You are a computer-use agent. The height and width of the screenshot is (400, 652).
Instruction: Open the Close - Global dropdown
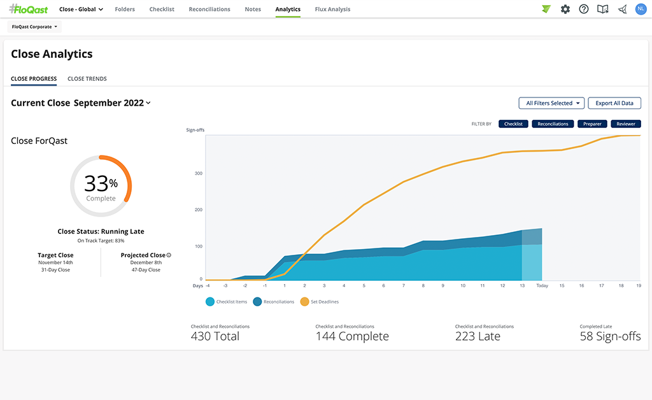point(81,9)
